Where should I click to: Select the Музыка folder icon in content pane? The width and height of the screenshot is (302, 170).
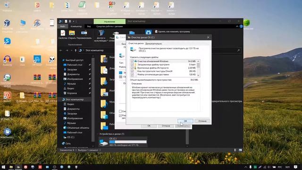pos(104,104)
